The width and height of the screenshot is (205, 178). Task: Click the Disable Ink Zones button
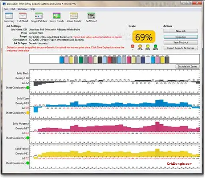coord(187,67)
